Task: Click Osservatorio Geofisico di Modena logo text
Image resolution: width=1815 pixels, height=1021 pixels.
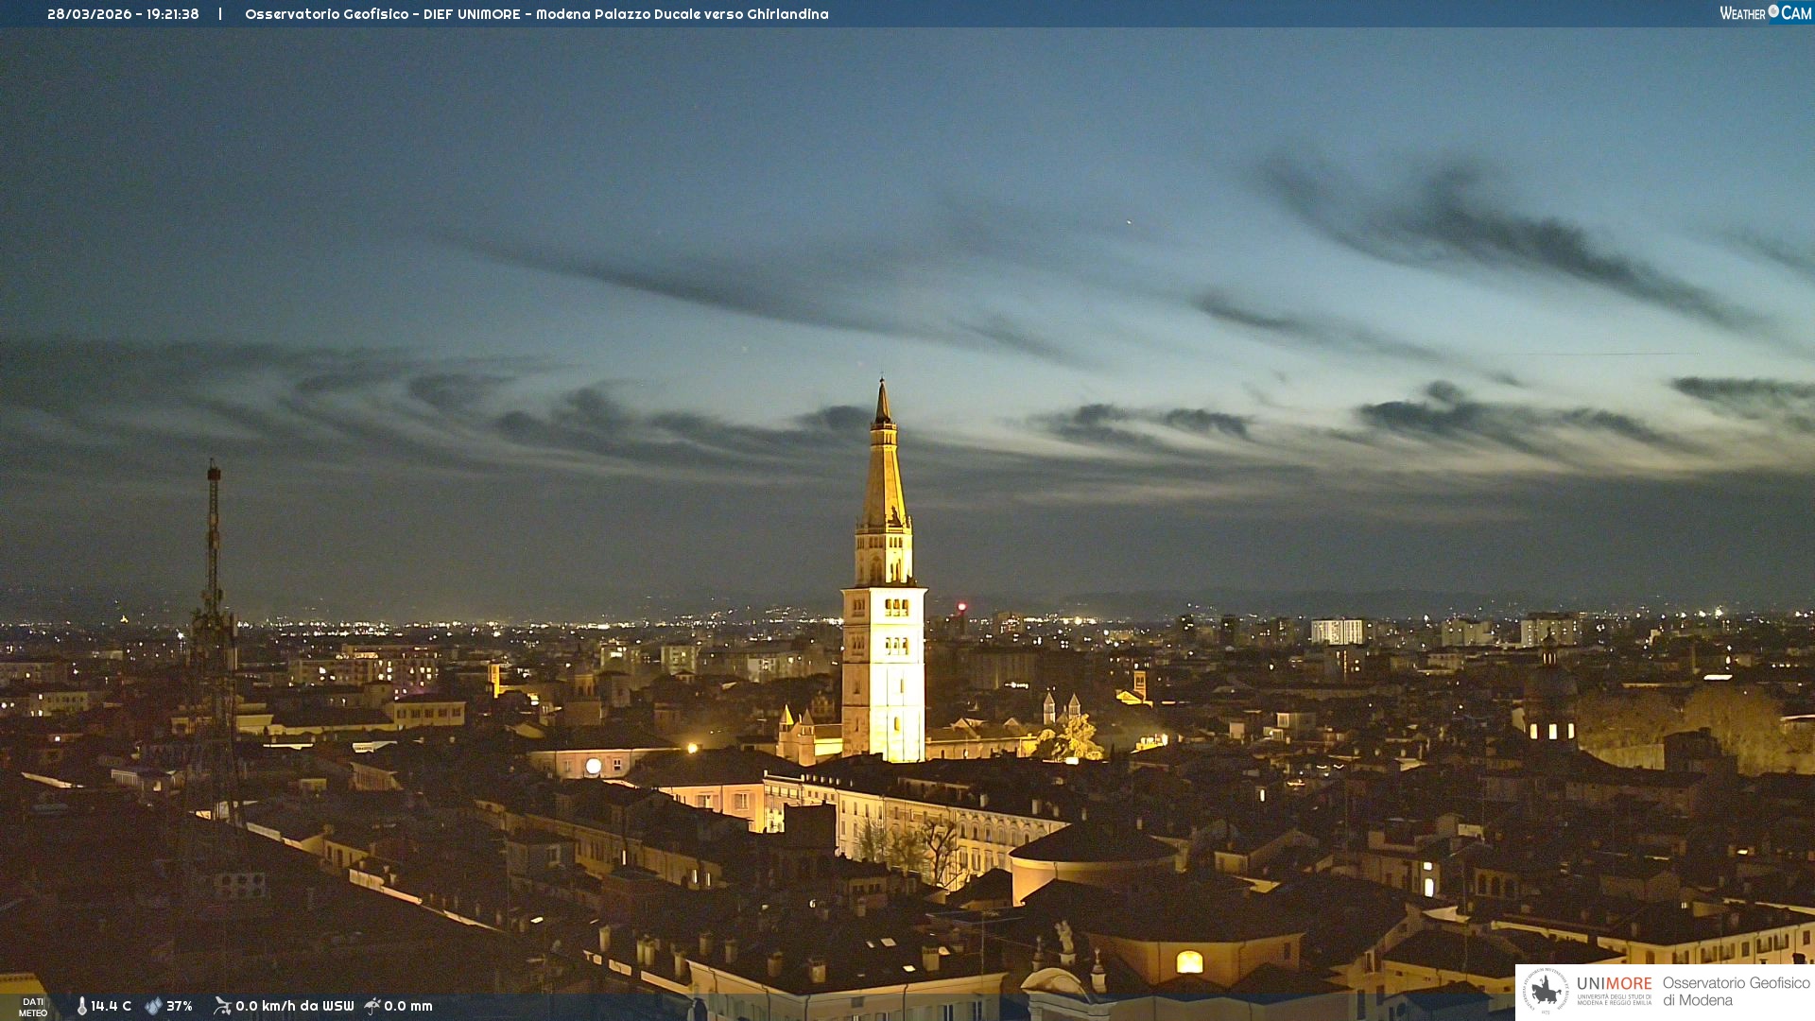Action: click(x=1736, y=991)
